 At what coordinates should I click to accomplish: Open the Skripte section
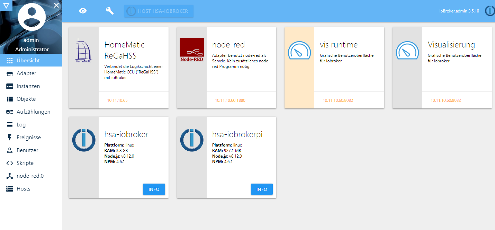pyautogui.click(x=31, y=163)
